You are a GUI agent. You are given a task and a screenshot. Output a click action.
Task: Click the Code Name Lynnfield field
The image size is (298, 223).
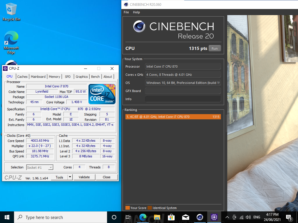[x=42, y=91]
